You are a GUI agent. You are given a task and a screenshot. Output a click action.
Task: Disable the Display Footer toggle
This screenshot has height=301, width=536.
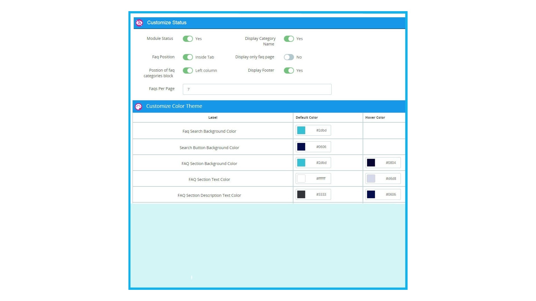point(289,71)
